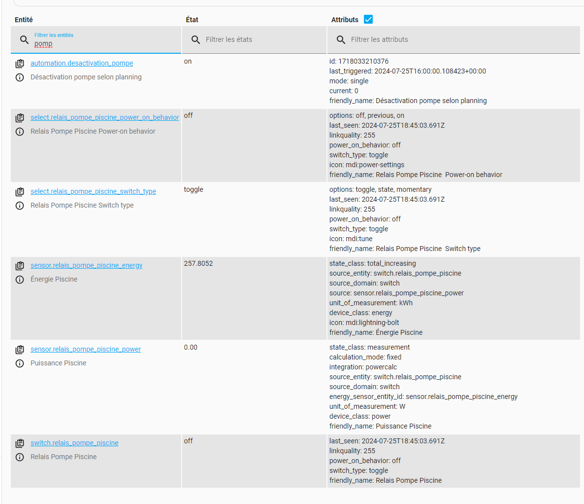
Task: Copy entity ID for select.relais_pompe_piscine_power_on_behavior
Action: click(20, 118)
